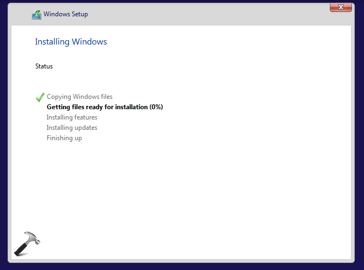Click the 'Installing updates' step text
Viewport: 364px width, 270px height.
(x=72, y=128)
